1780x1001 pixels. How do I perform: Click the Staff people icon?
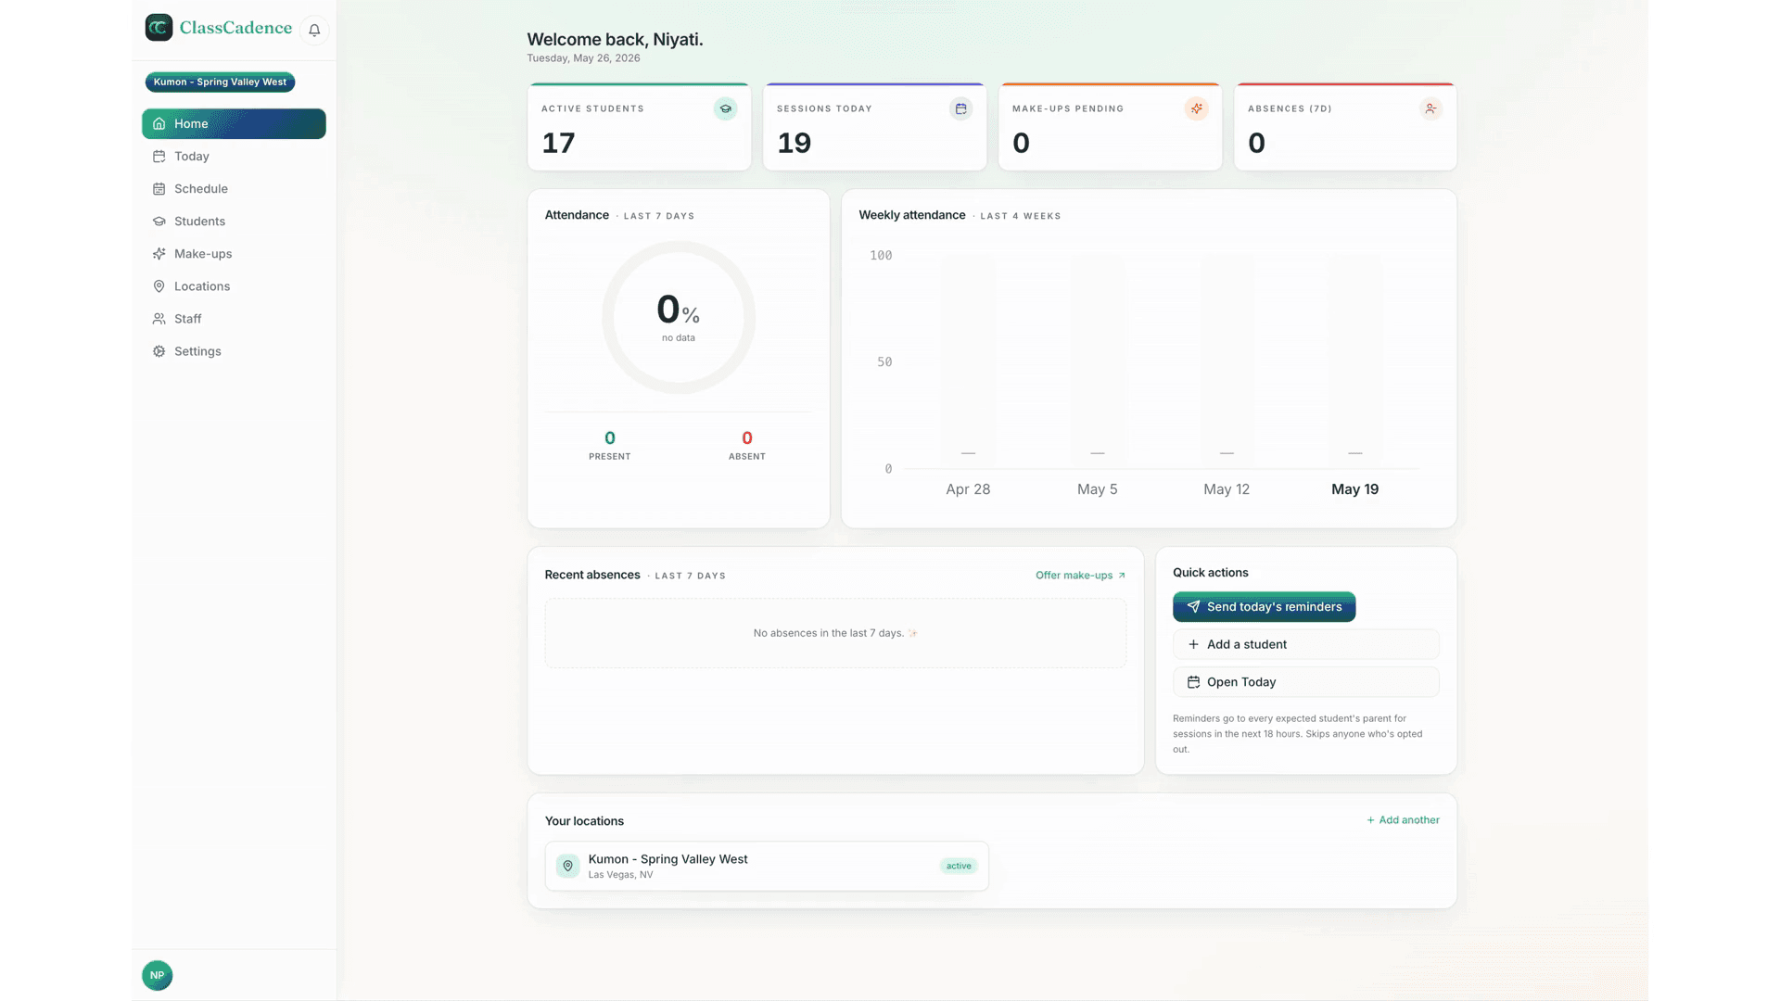pyautogui.click(x=159, y=318)
